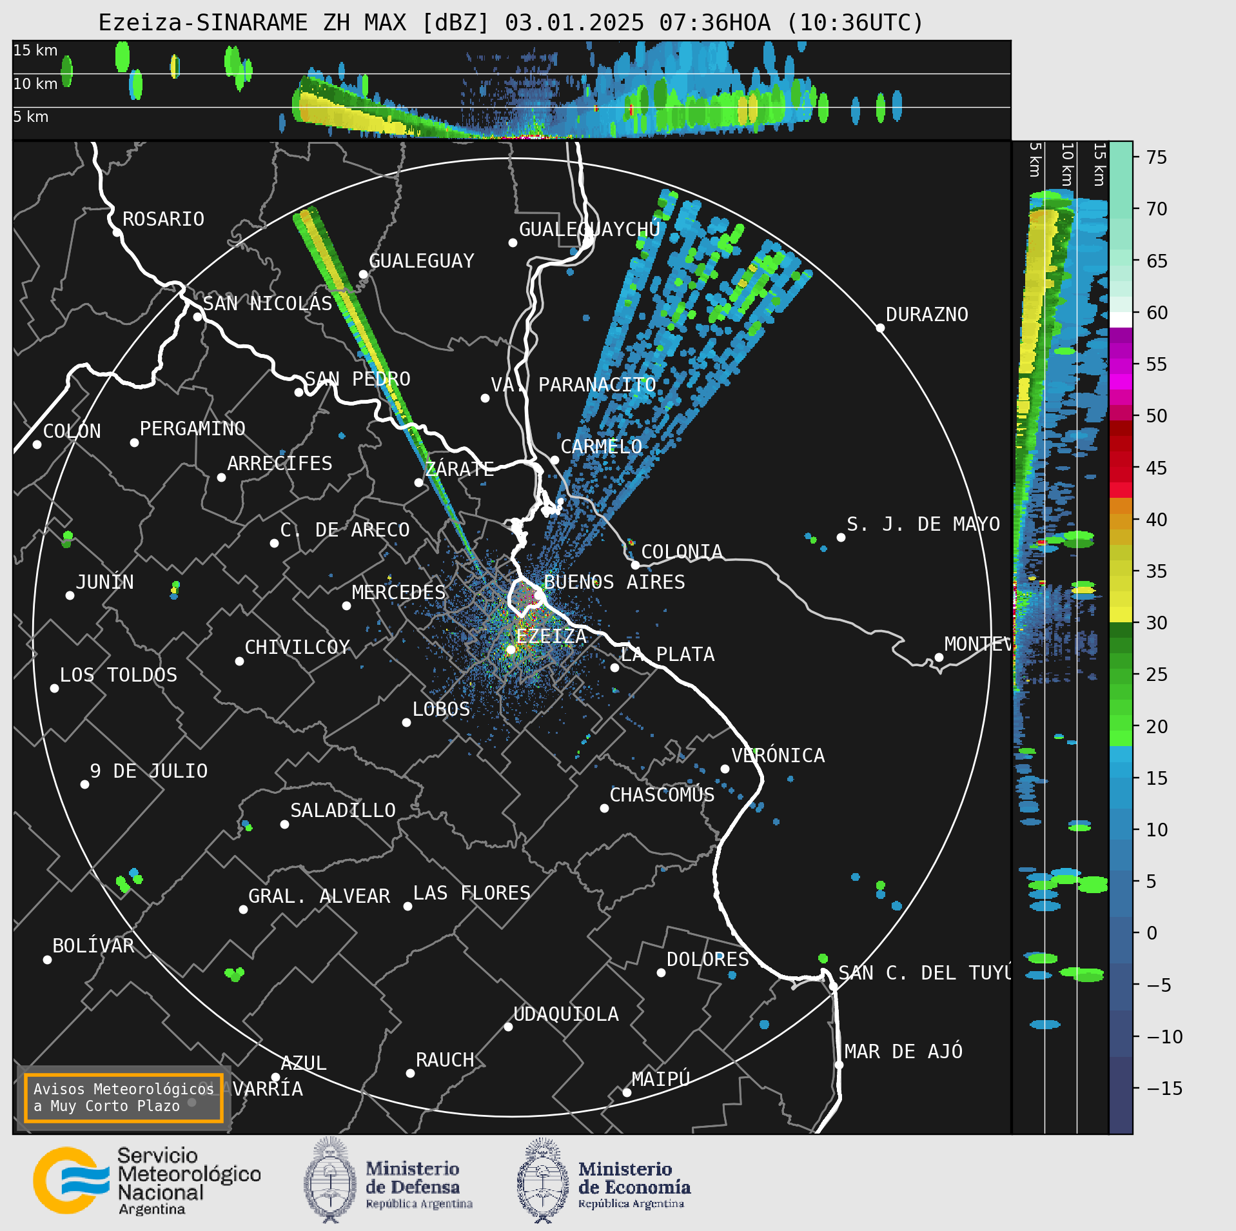The width and height of the screenshot is (1236, 1231).
Task: Click the Montevideo location dot
Action: [x=939, y=657]
